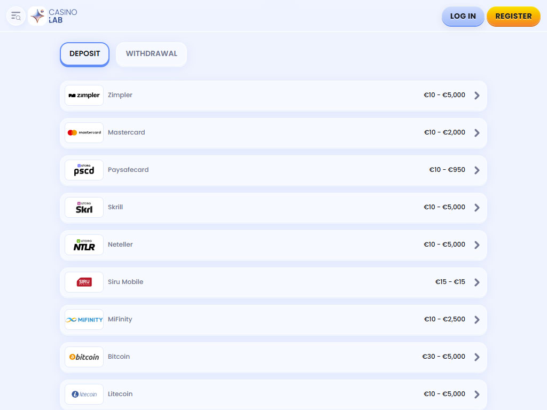547x410 pixels.
Task: Click the €10 - €2,000 Mastercard limit
Action: coord(444,132)
